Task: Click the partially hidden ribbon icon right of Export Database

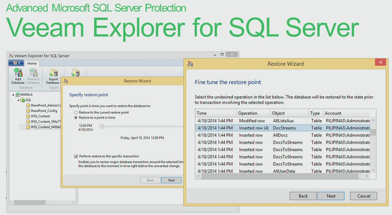Action: coord(75,73)
